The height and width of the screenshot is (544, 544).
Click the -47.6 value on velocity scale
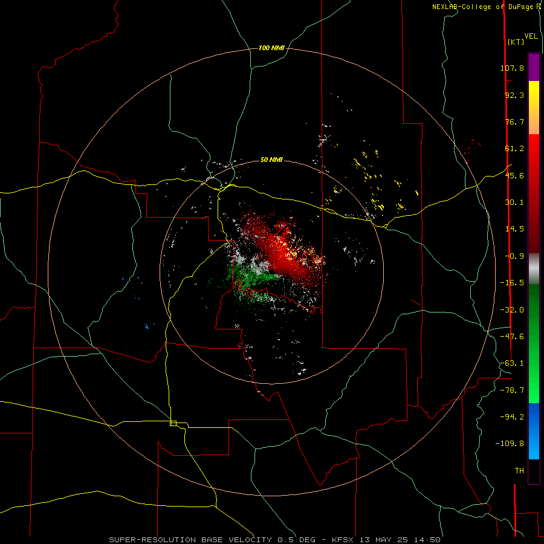click(512, 337)
